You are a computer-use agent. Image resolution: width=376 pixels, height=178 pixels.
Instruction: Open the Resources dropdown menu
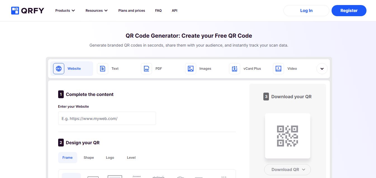97,11
